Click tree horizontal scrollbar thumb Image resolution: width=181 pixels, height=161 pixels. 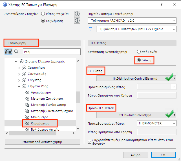pyautogui.click(x=33, y=133)
